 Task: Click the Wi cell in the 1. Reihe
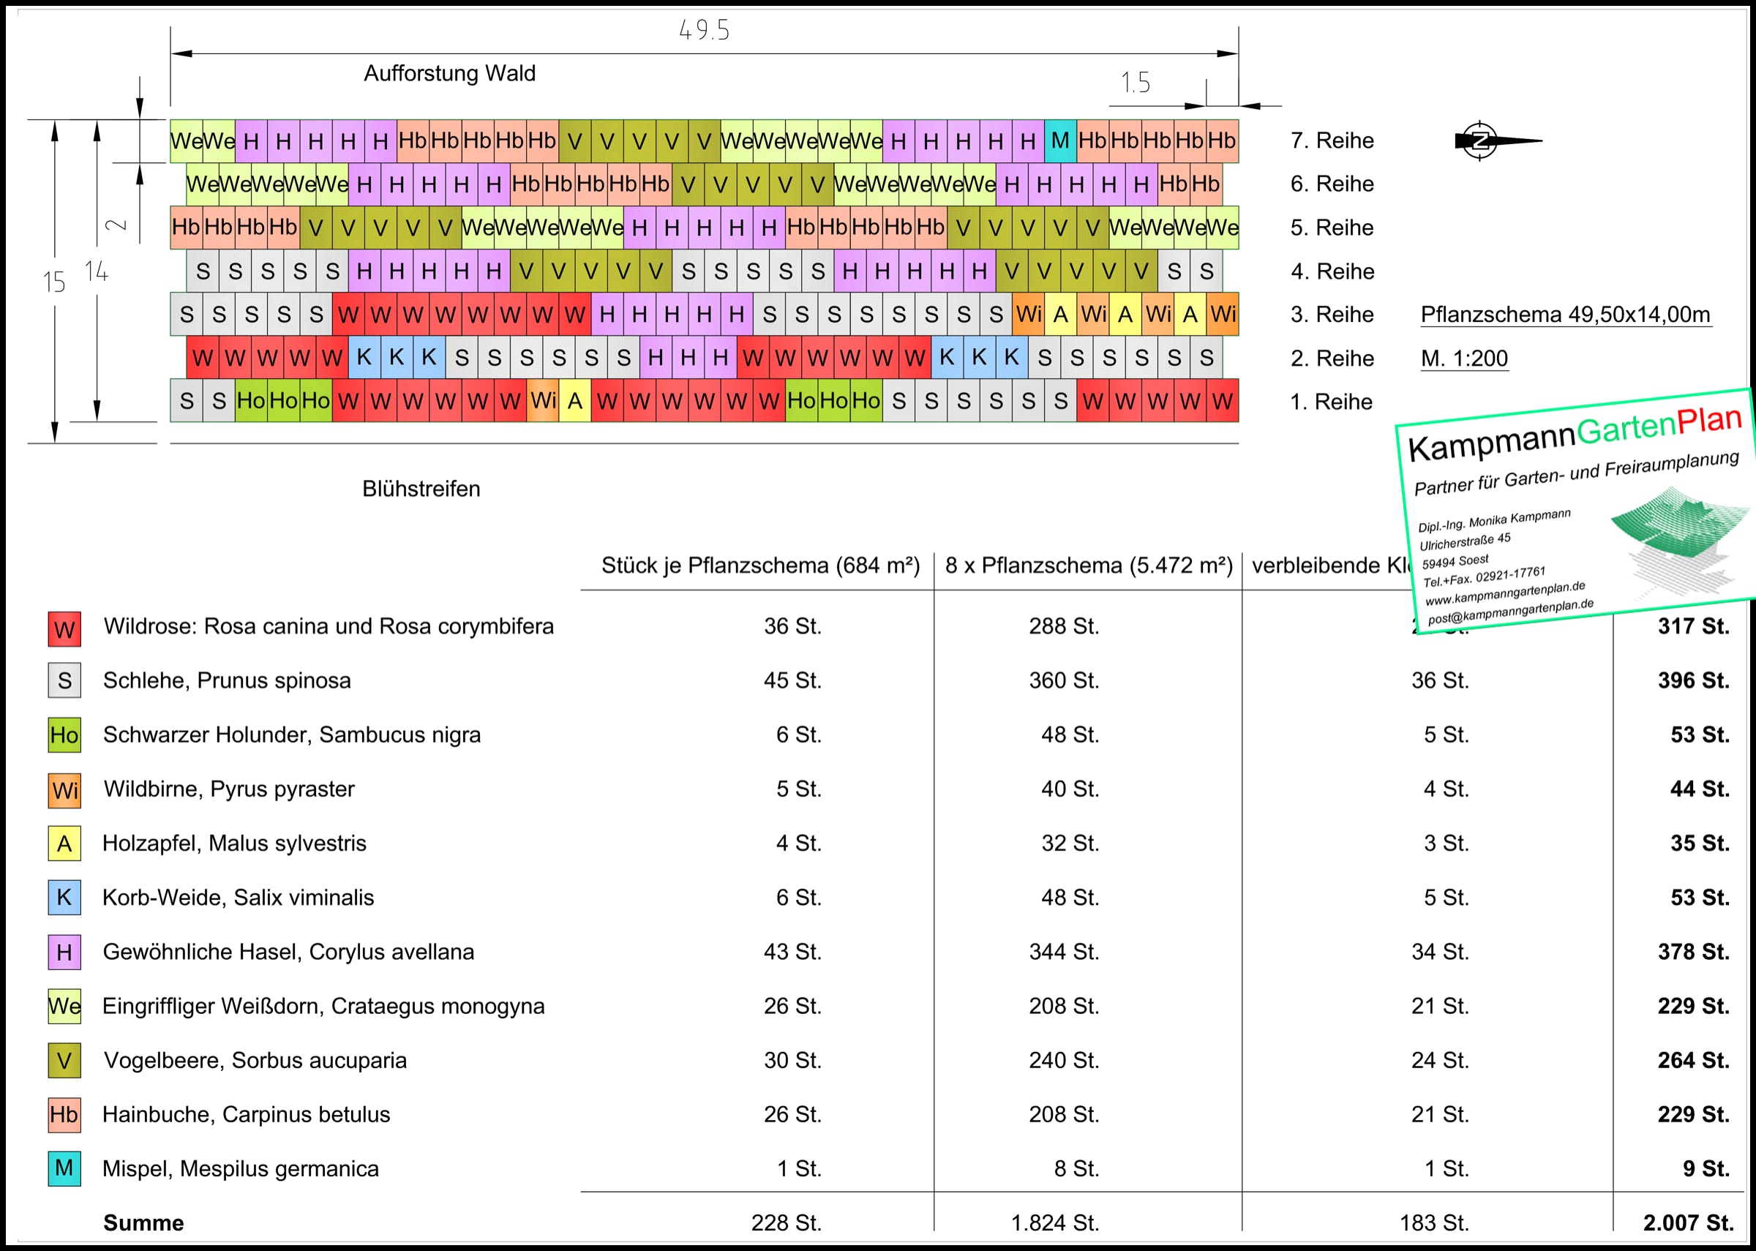coord(543,401)
